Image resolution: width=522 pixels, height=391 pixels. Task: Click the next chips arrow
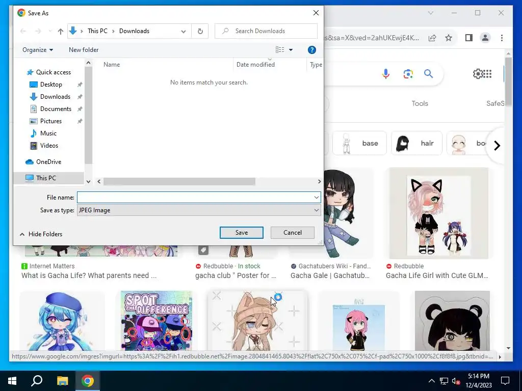pyautogui.click(x=497, y=146)
